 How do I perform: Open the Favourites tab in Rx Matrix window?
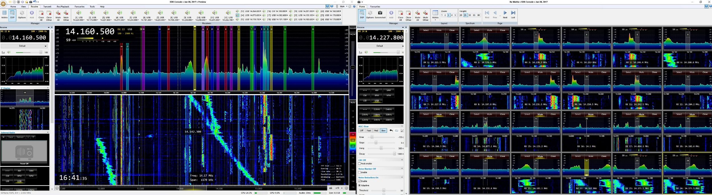(x=375, y=7)
